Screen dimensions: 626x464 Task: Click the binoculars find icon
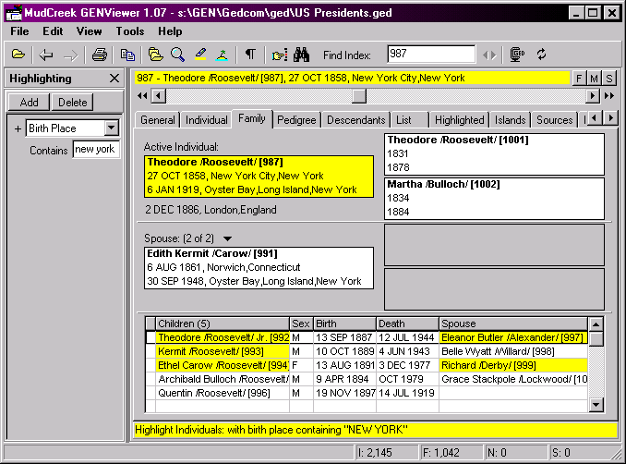300,55
